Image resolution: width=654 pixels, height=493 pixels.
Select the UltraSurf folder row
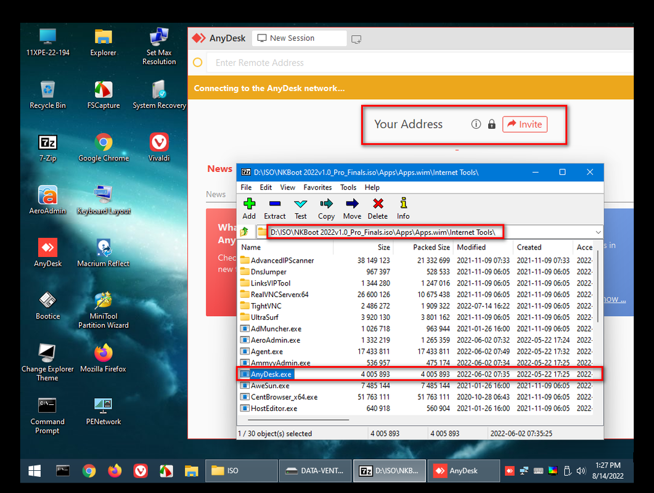click(x=416, y=317)
